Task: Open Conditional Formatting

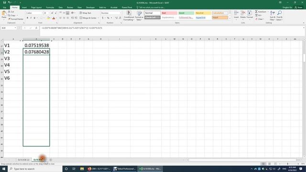Action: pos(129,16)
